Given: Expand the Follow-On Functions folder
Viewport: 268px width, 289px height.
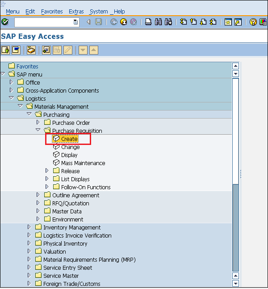Looking at the screenshot, I should coord(47,187).
